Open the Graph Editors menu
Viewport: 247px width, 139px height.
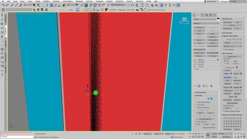point(68,1)
